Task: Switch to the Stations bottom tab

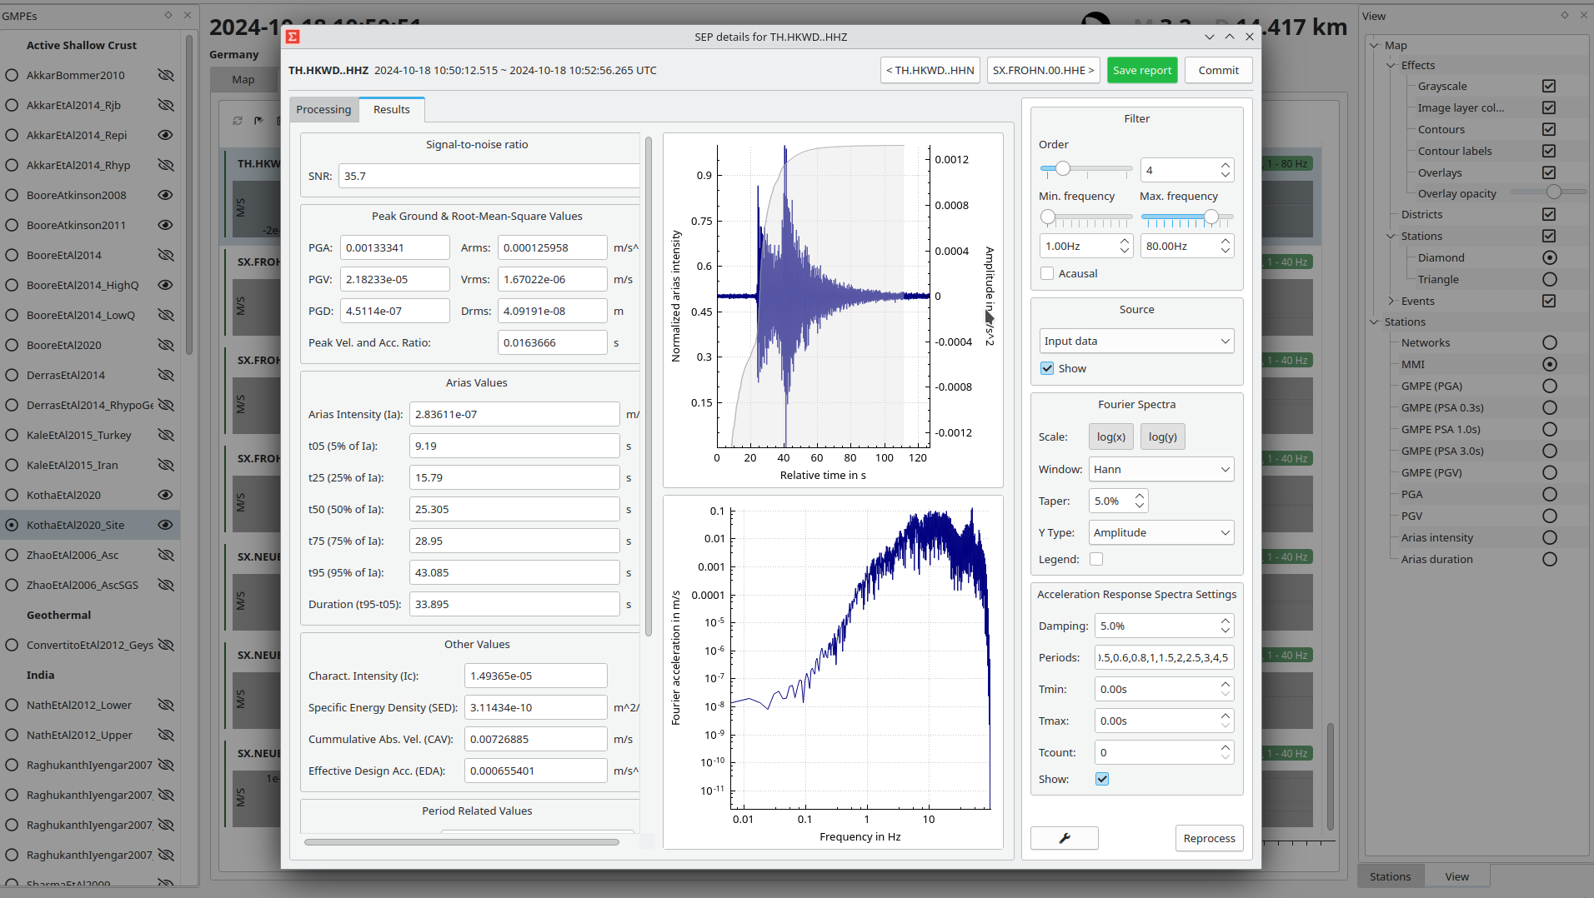Action: click(1390, 876)
